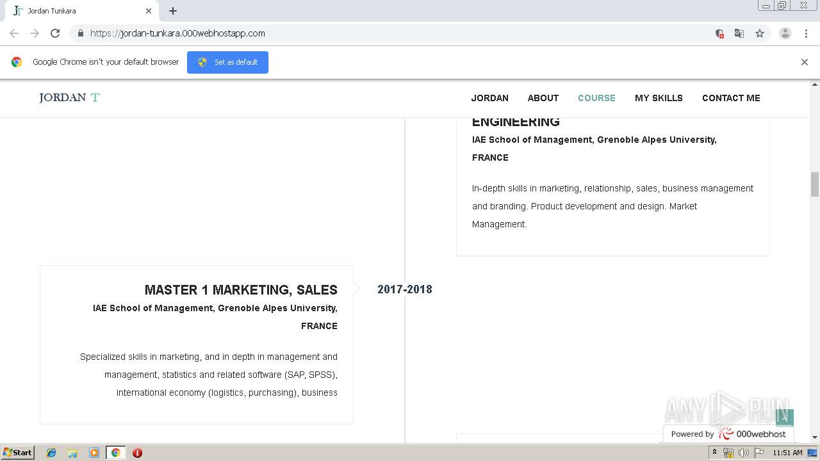Open the CONTACT ME section
The height and width of the screenshot is (461, 820).
731,98
